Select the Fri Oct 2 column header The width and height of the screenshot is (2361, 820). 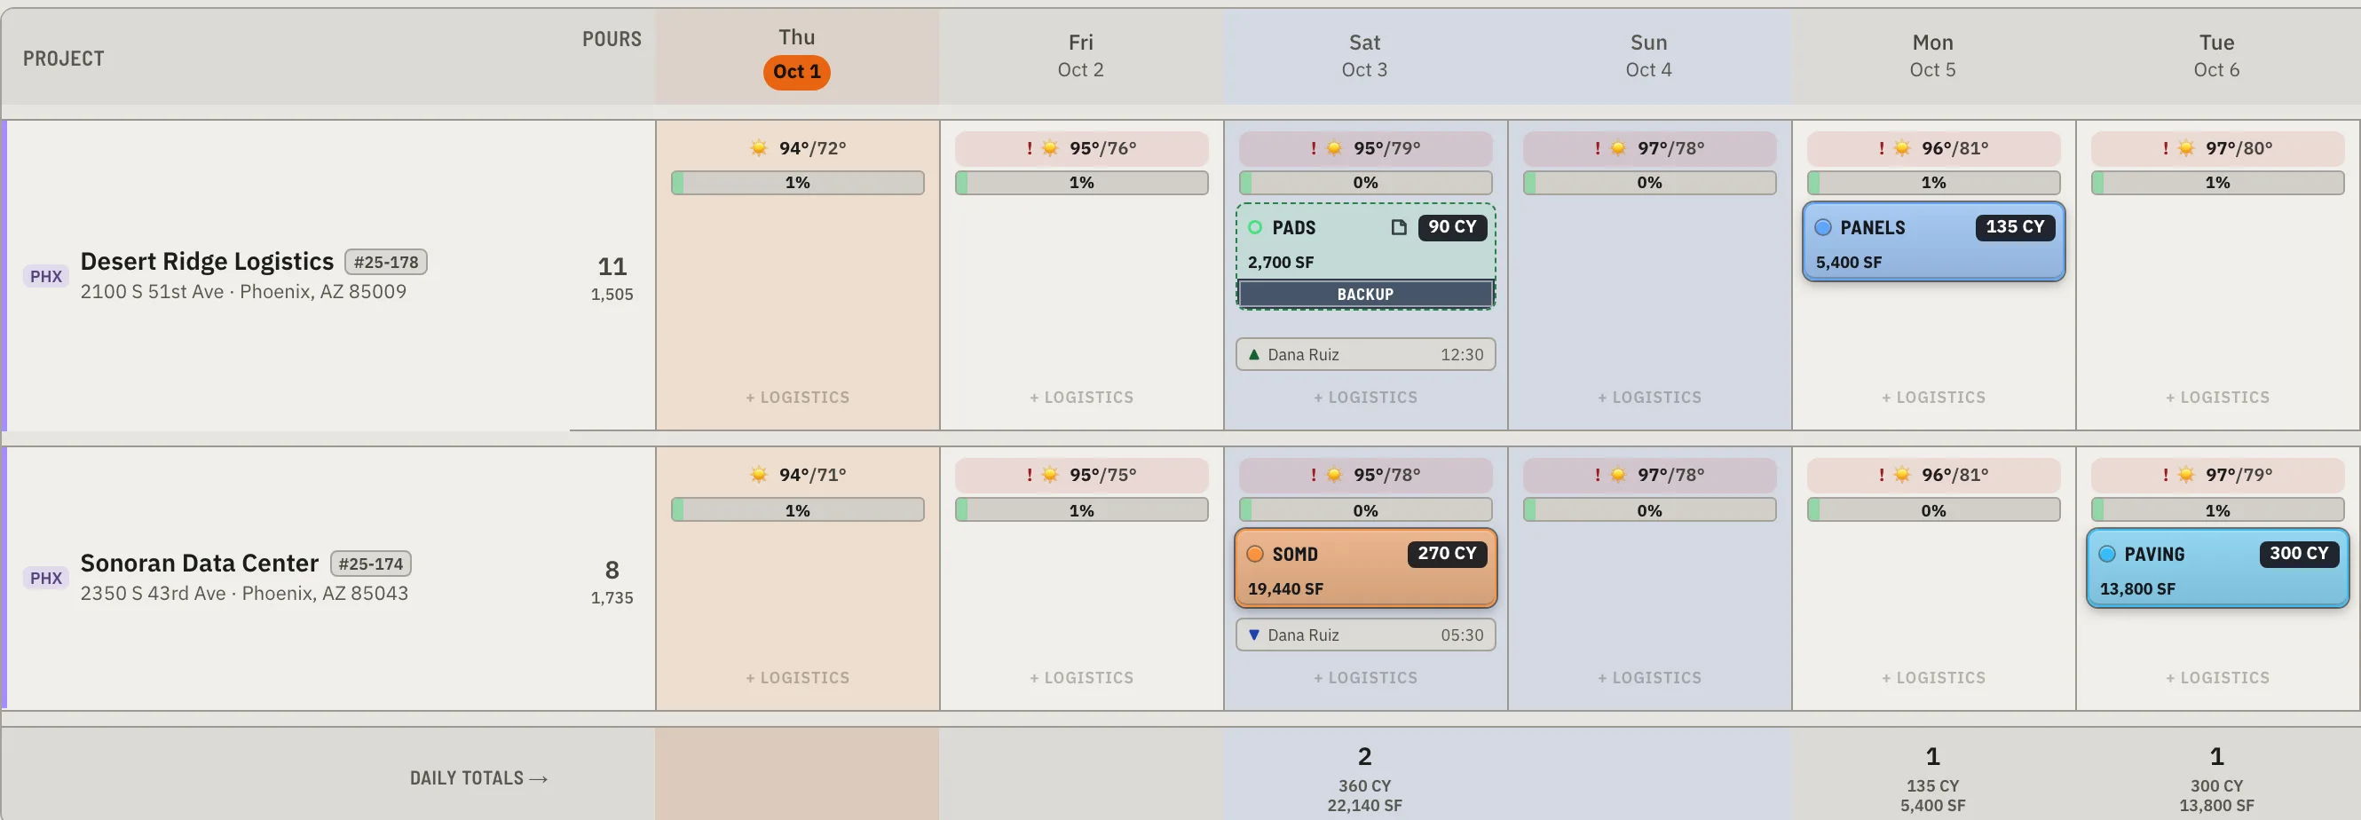tap(1080, 57)
